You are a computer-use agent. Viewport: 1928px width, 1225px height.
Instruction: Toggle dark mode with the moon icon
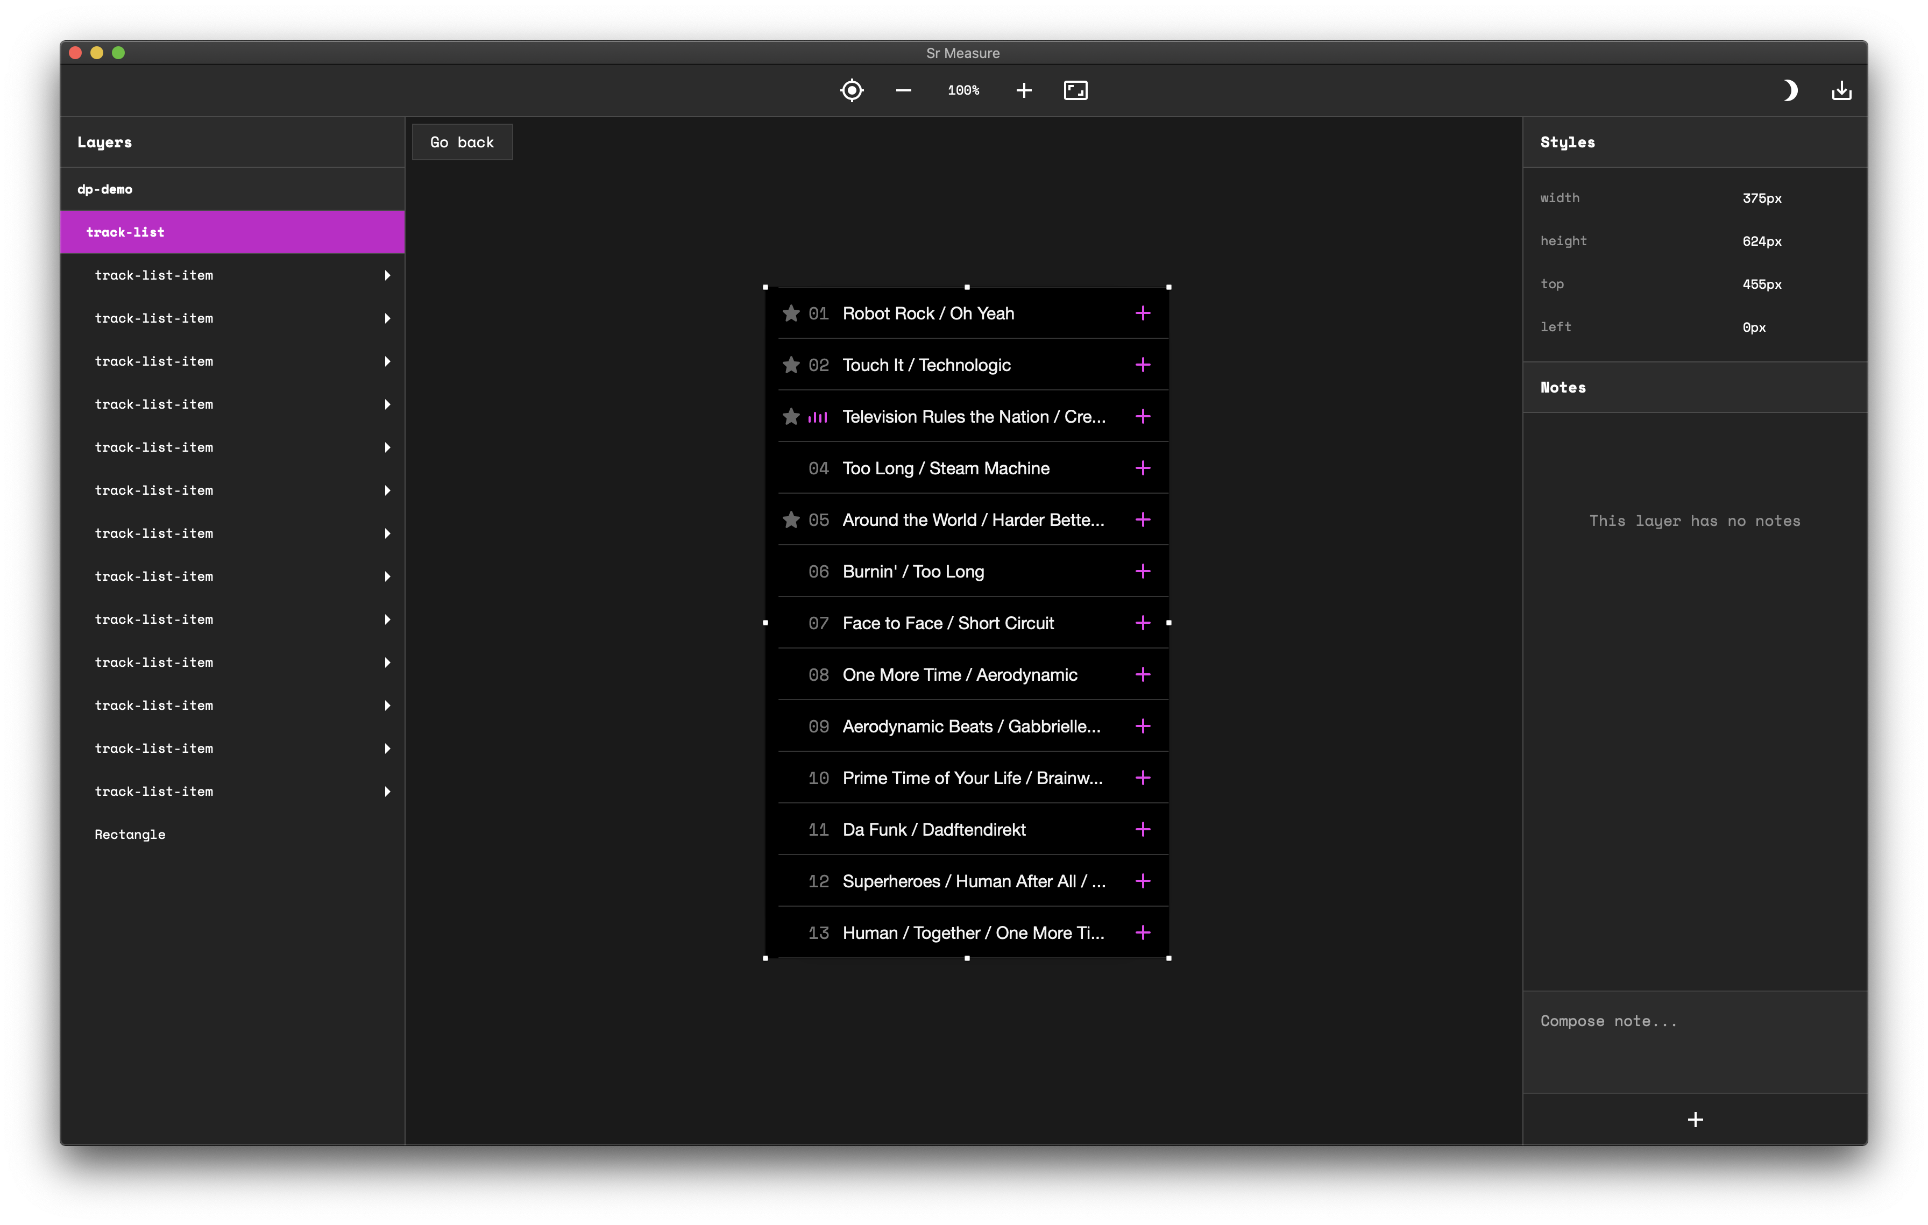pyautogui.click(x=1790, y=90)
